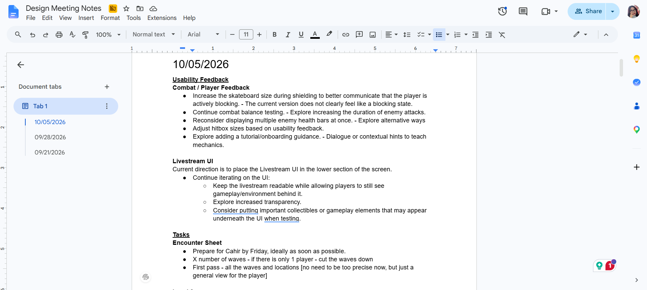Open version history clock icon
The width and height of the screenshot is (647, 290).
point(502,11)
